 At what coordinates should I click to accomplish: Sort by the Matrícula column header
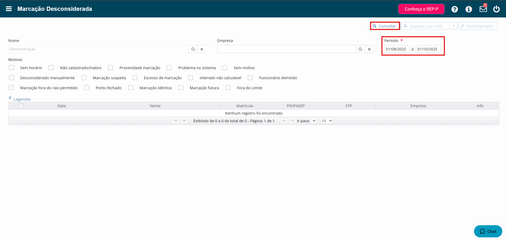pos(245,106)
